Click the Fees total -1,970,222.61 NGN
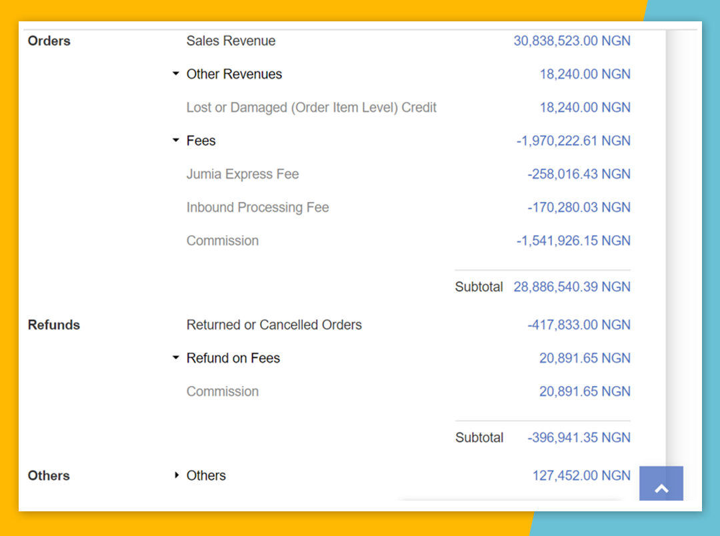 pyautogui.click(x=573, y=141)
